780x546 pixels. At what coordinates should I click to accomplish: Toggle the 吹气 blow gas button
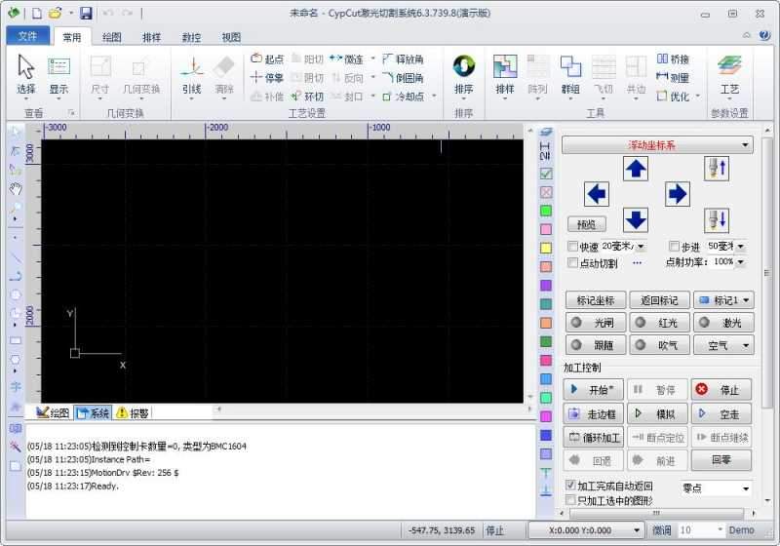[x=660, y=345]
